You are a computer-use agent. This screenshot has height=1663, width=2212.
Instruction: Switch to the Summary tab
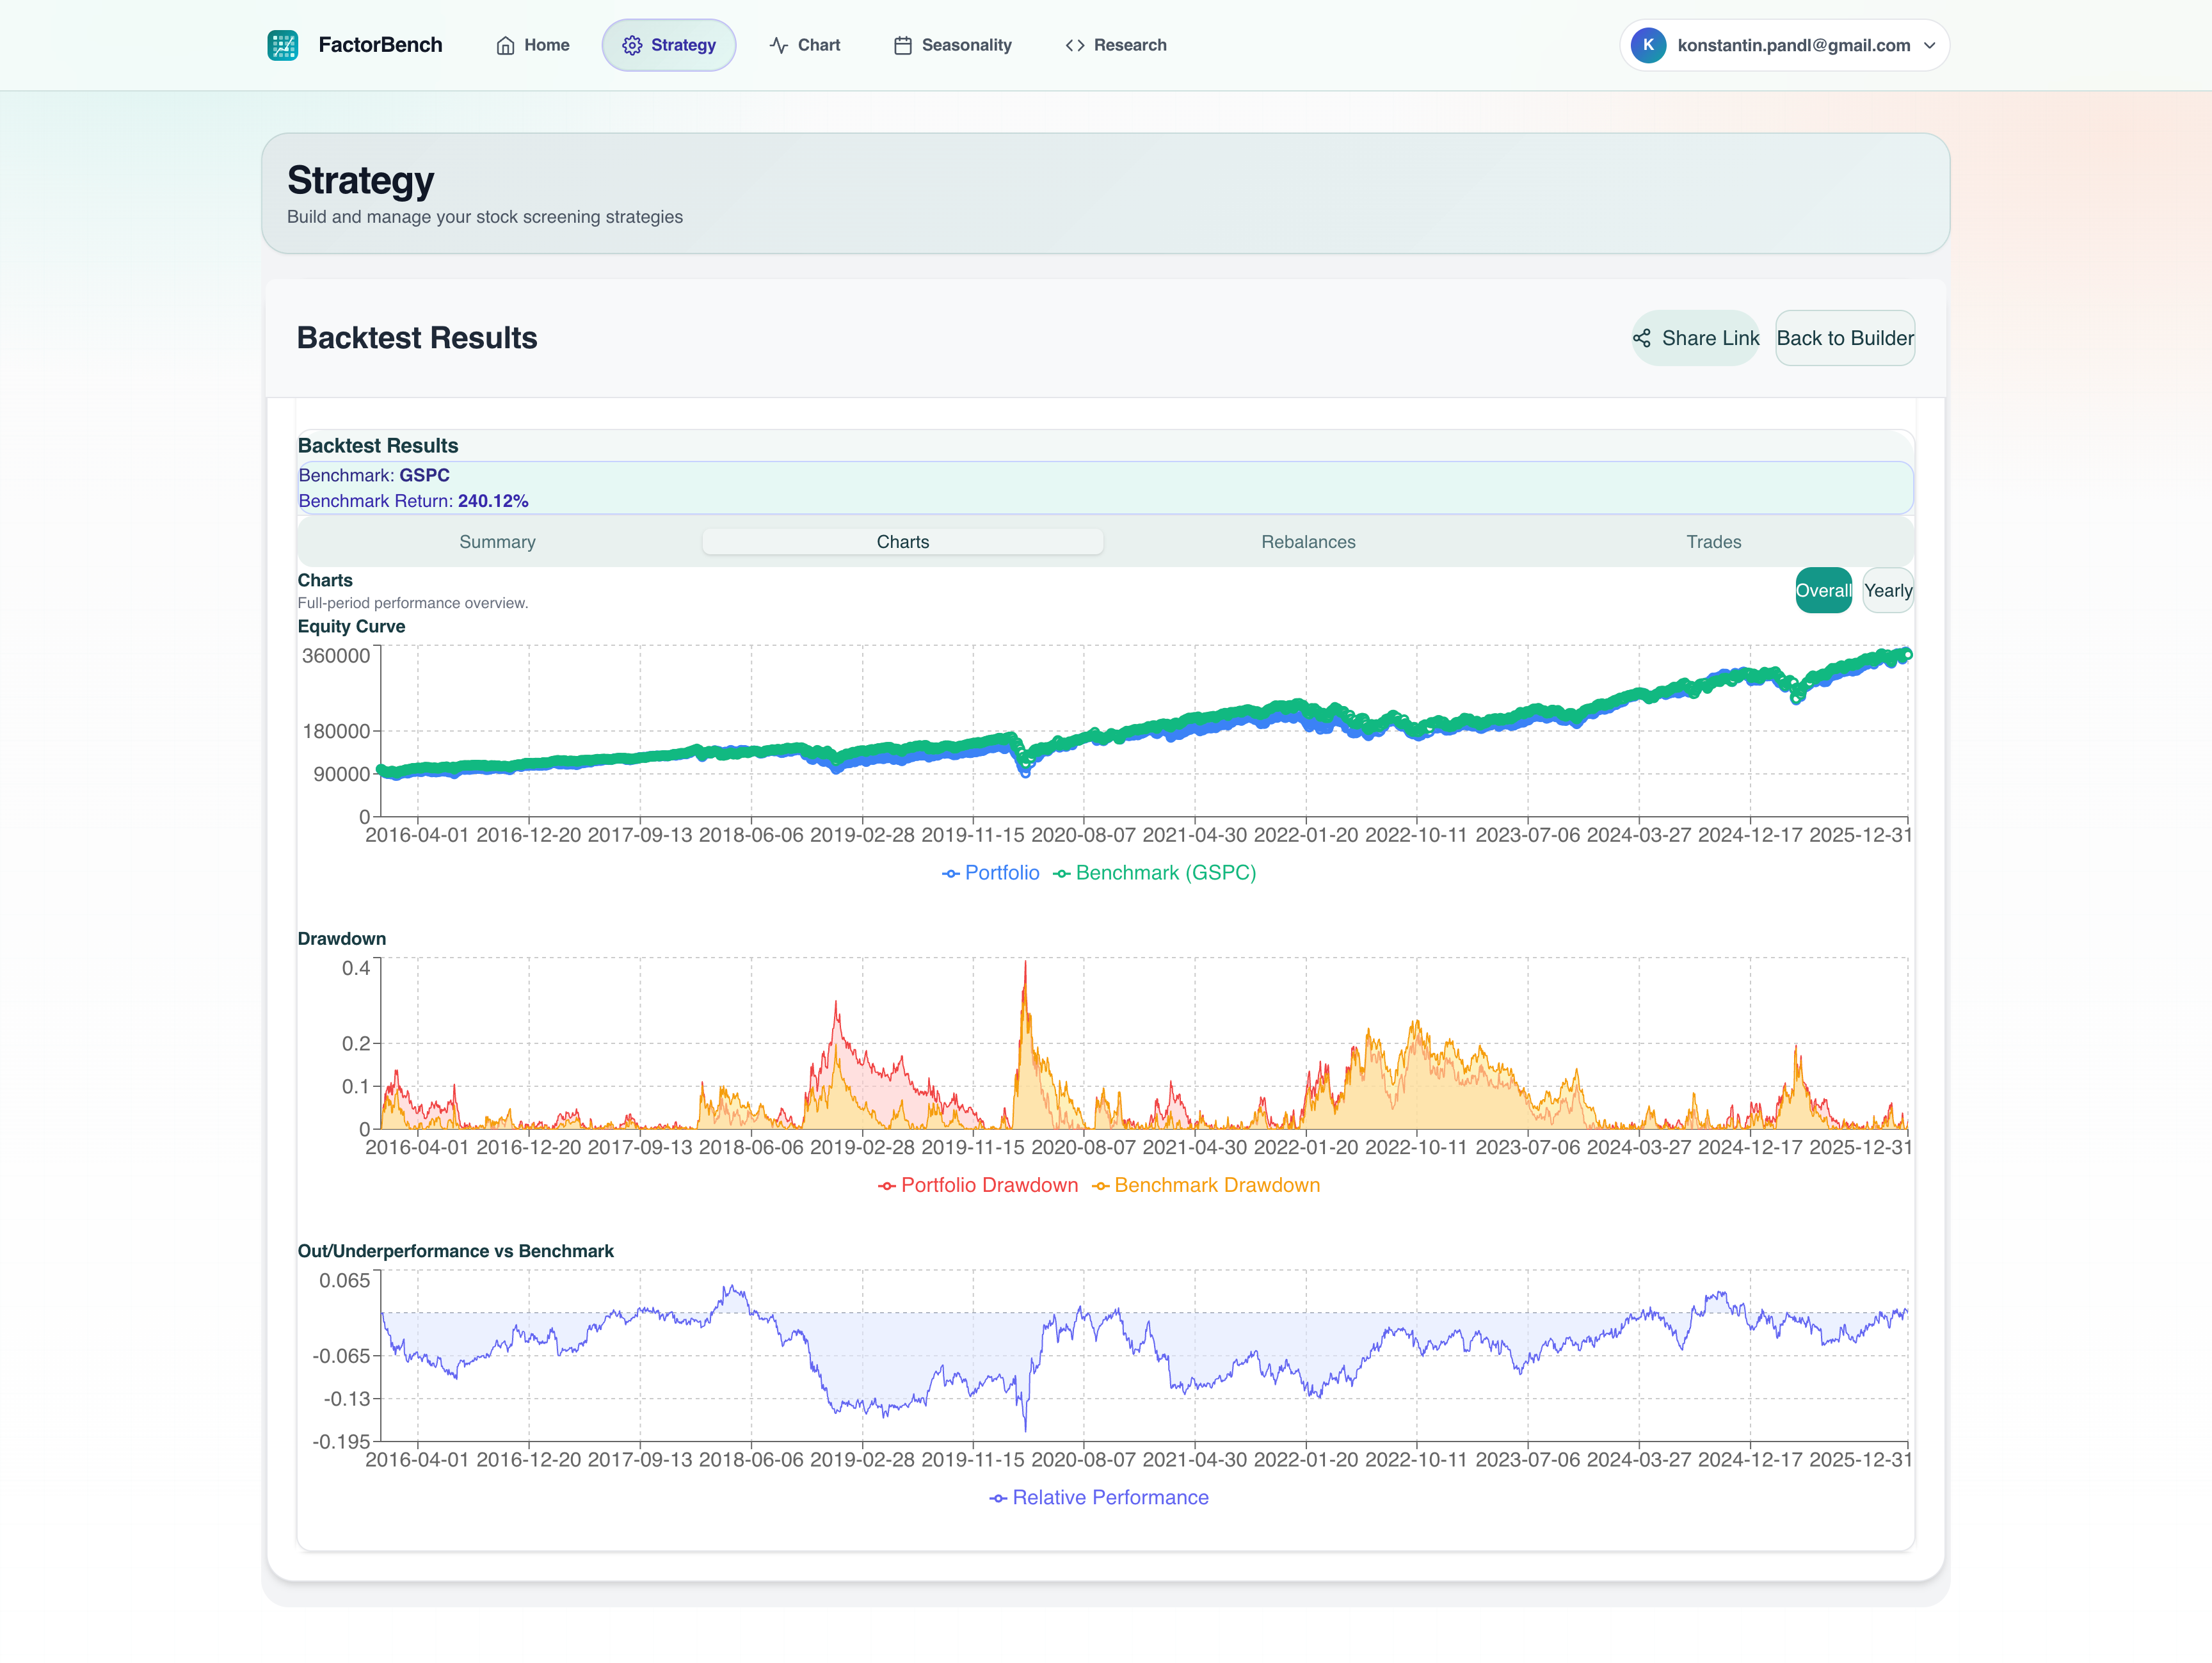(x=497, y=541)
